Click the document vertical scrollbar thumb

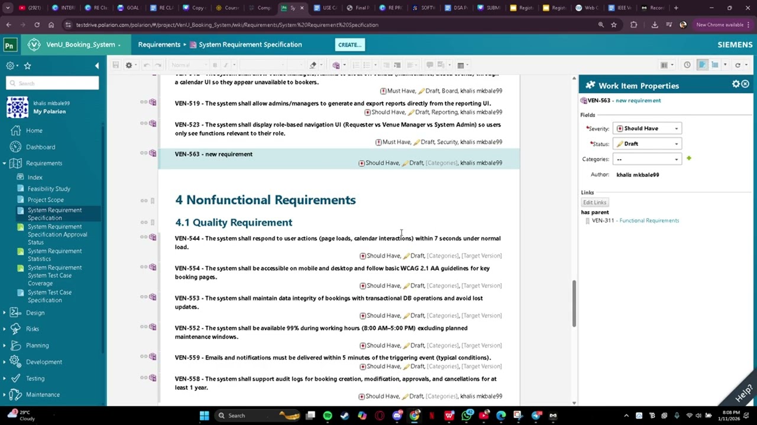[574, 303]
